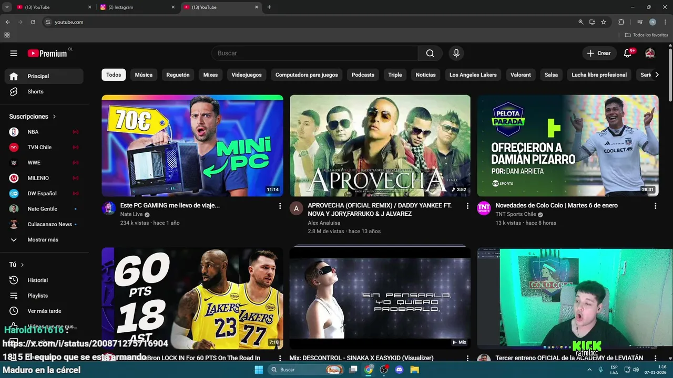Open options for Este PC GAMING video

pos(280,206)
